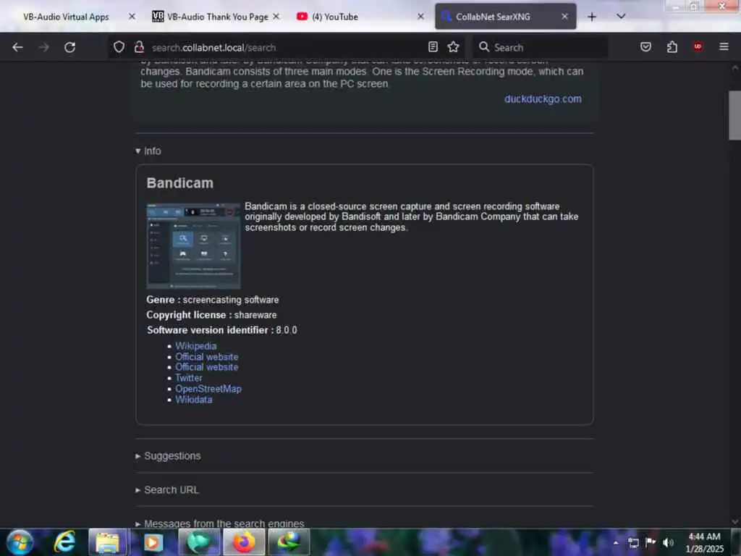Viewport: 741px width, 556px height.
Task: Switch to VB-Audio Virtual Apps tab
Action: coord(66,17)
